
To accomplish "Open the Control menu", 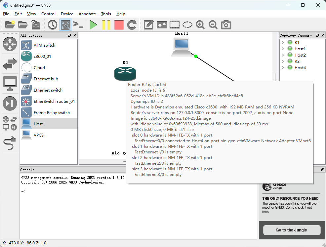I will [48, 14].
